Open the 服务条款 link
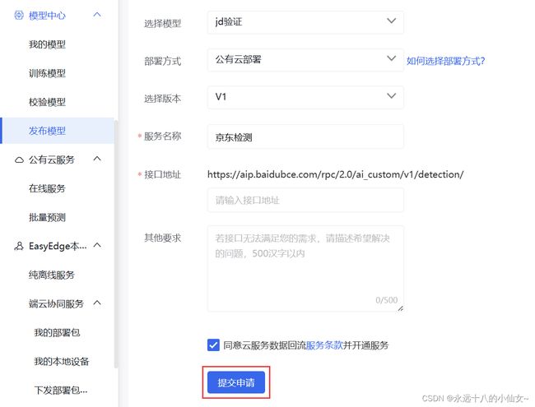The image size is (535, 407). click(324, 345)
